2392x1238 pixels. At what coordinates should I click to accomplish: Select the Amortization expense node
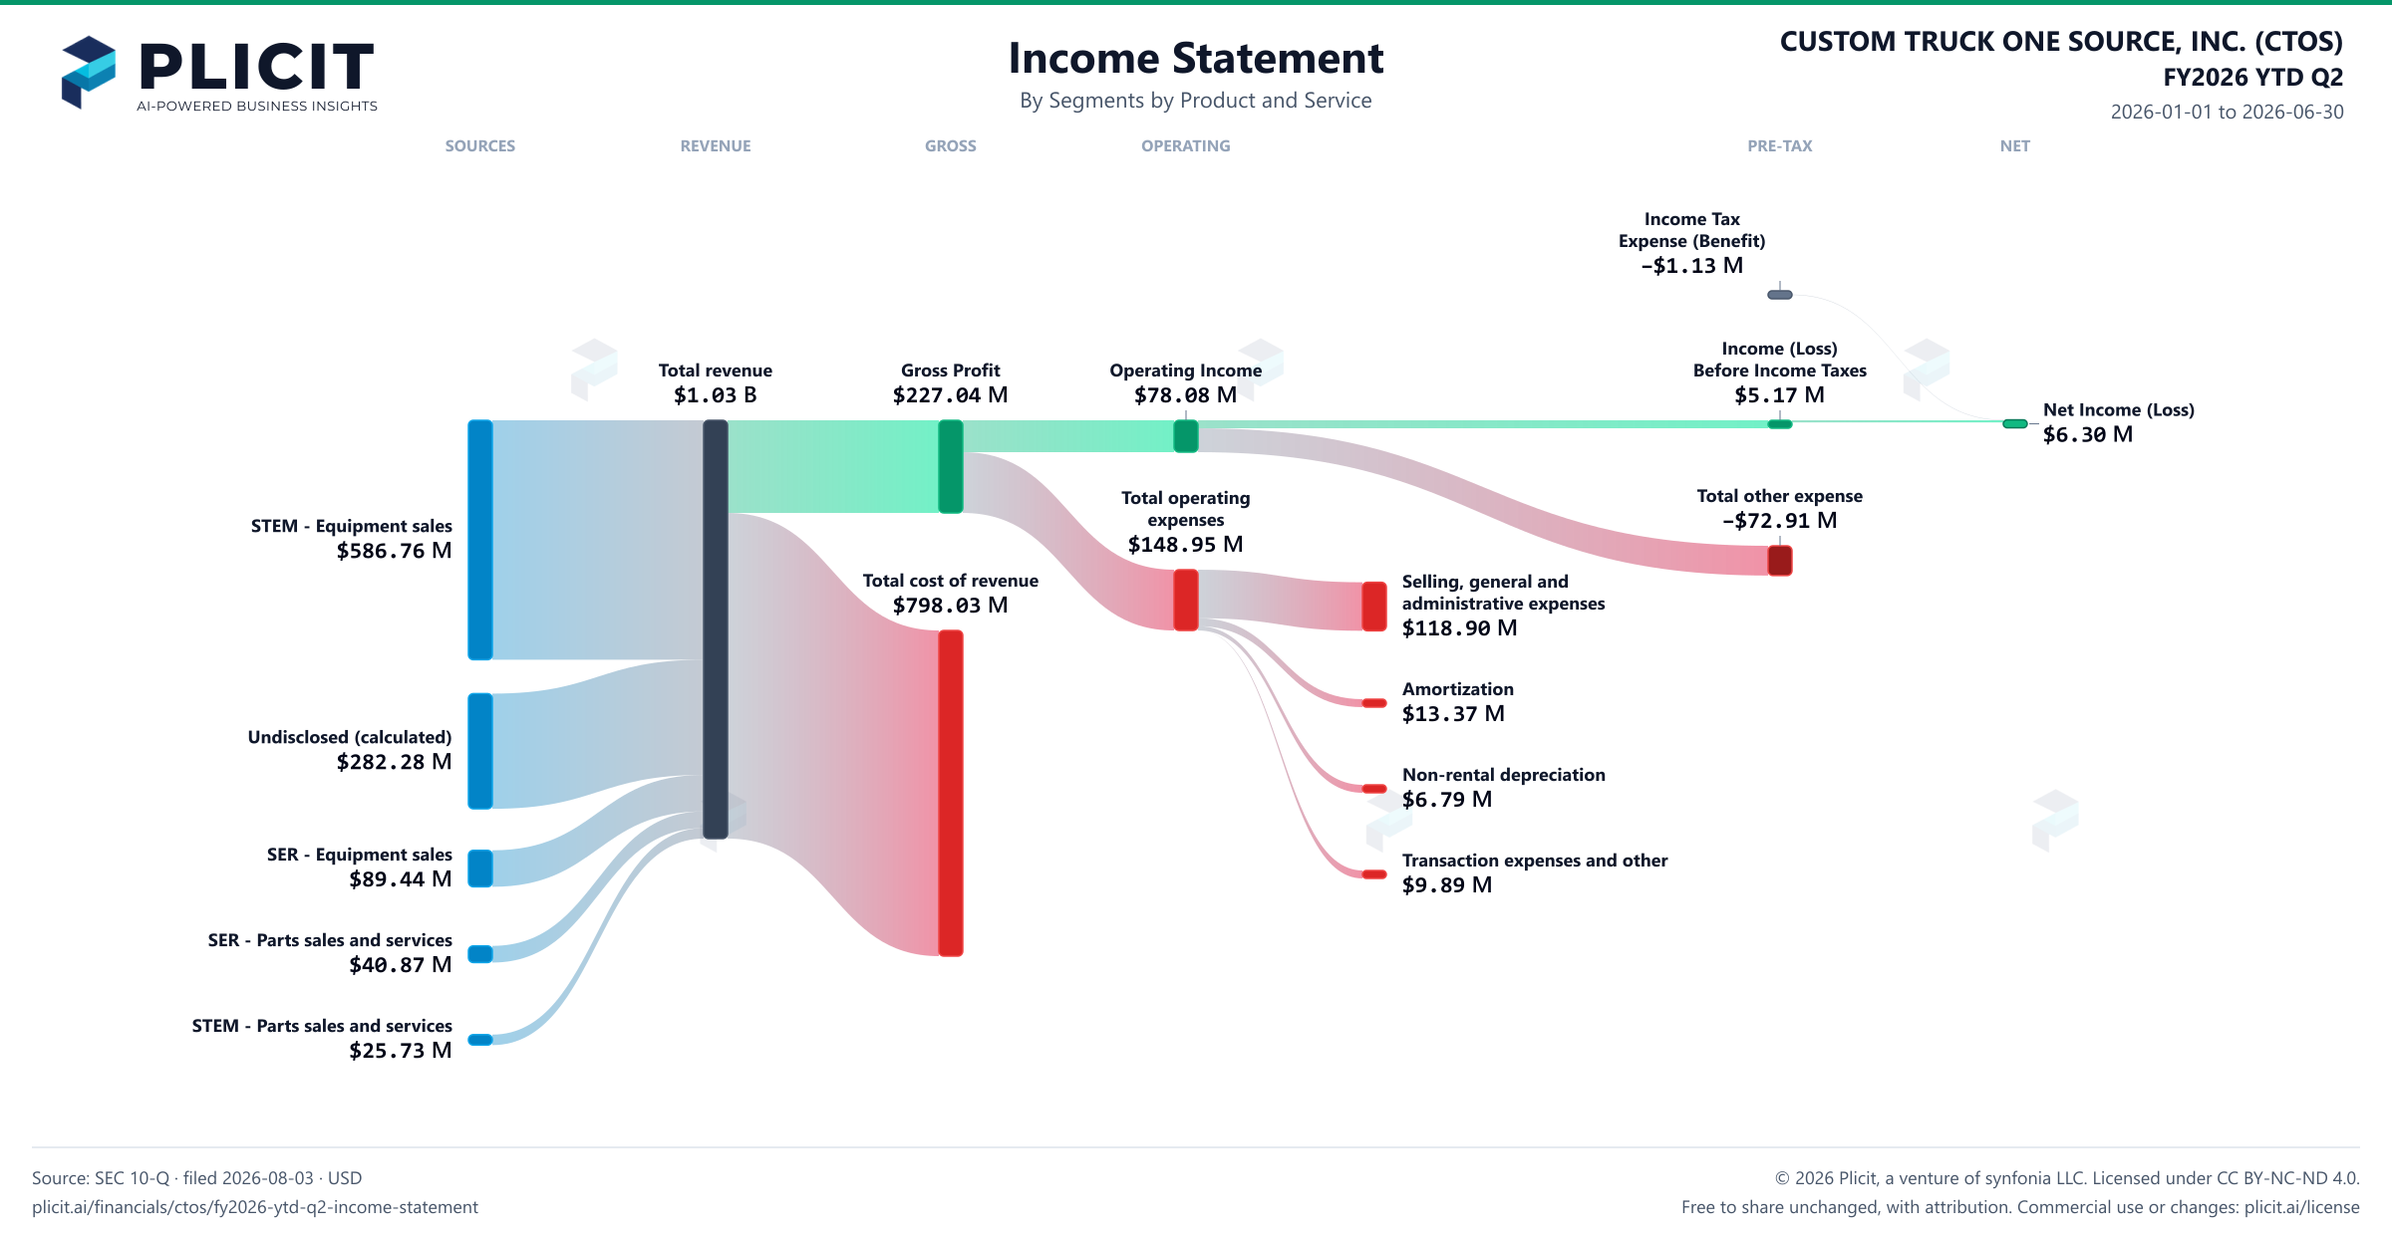[1374, 703]
